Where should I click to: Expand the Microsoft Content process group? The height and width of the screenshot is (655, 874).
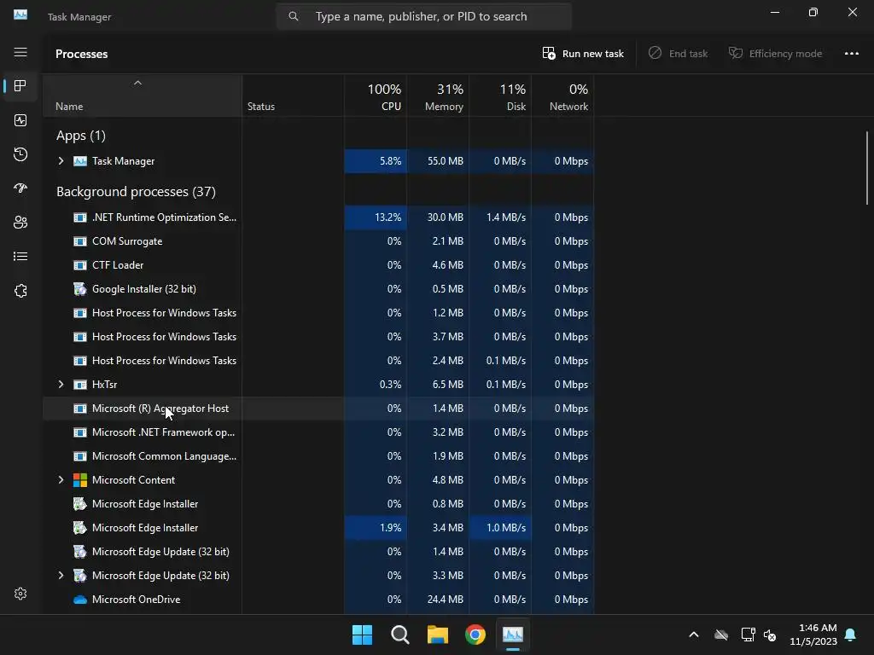(x=61, y=480)
